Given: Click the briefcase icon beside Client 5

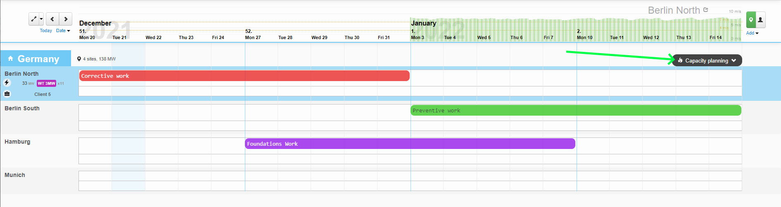Looking at the screenshot, I should point(7,94).
